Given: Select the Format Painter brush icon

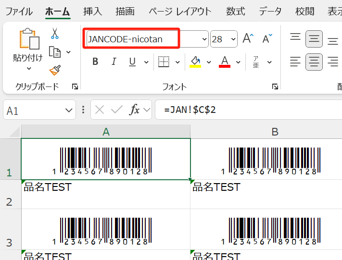Looking at the screenshot, I should pos(55,70).
